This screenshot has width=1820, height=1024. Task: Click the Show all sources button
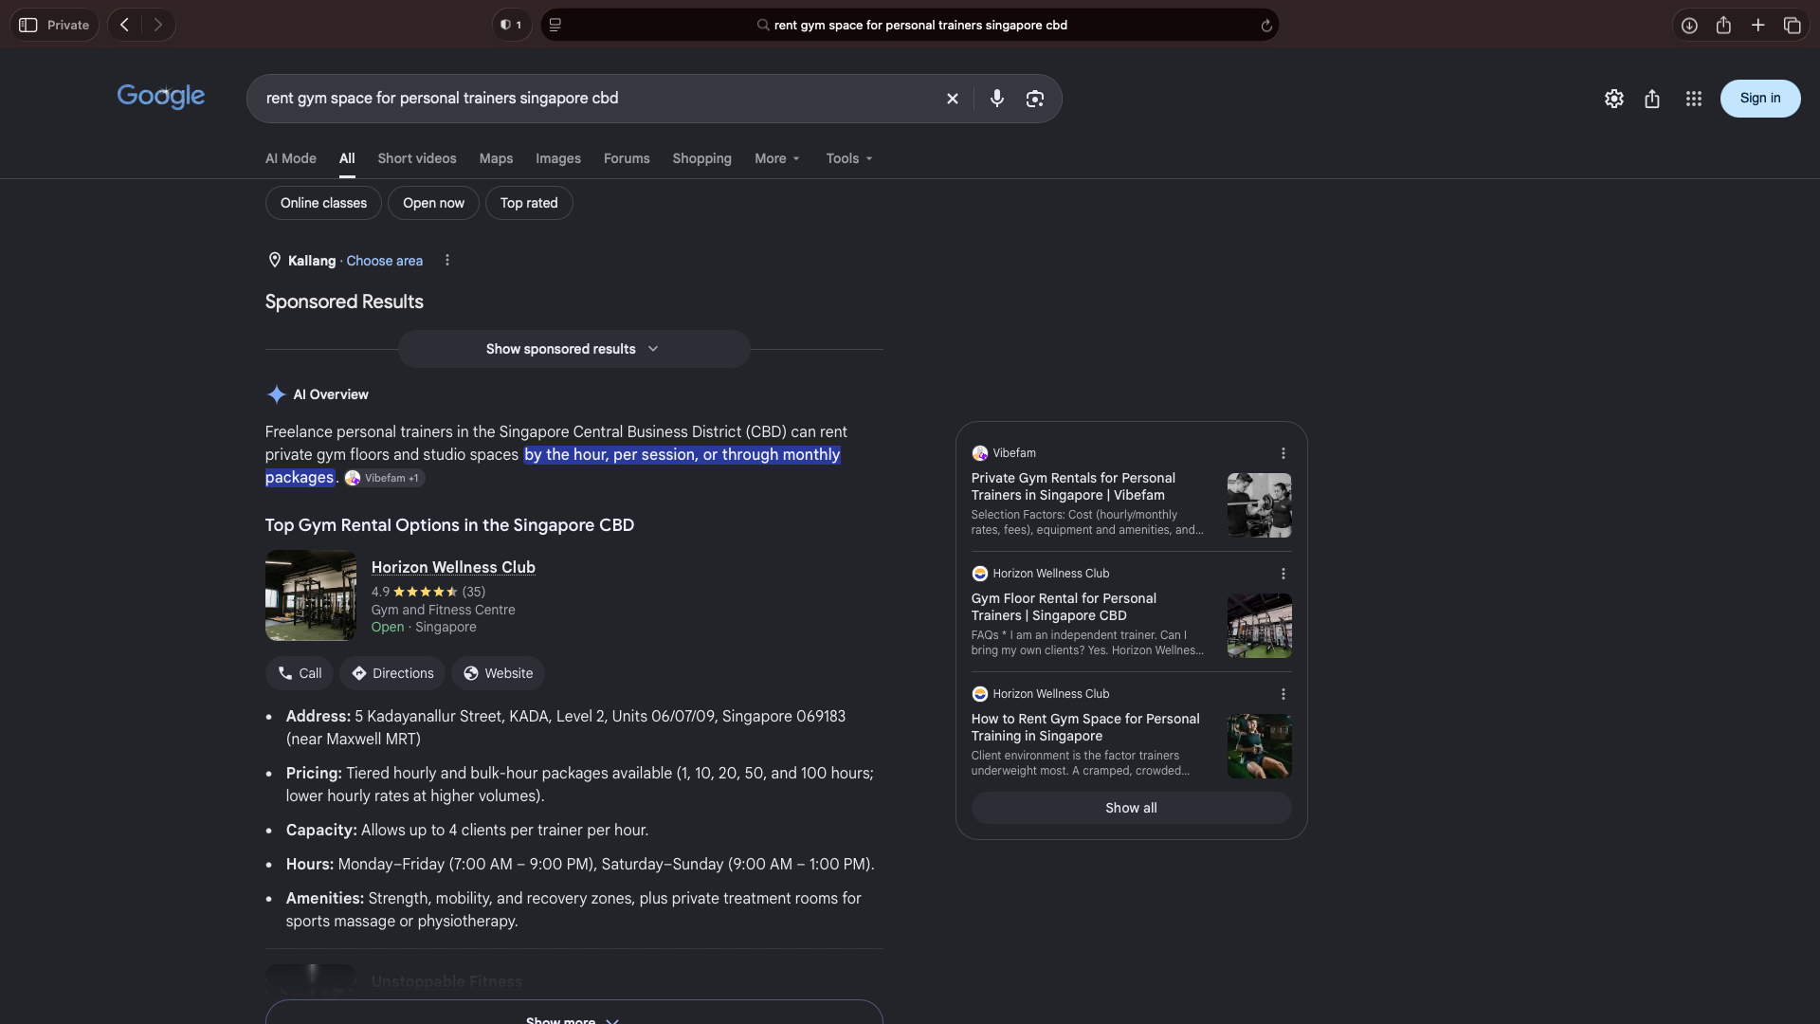[x=1131, y=808]
